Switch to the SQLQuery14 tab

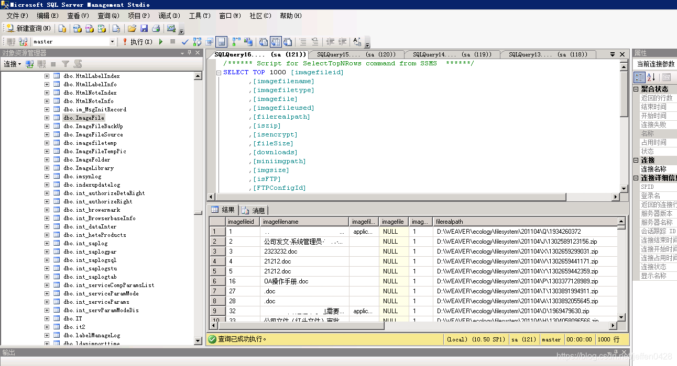click(452, 54)
